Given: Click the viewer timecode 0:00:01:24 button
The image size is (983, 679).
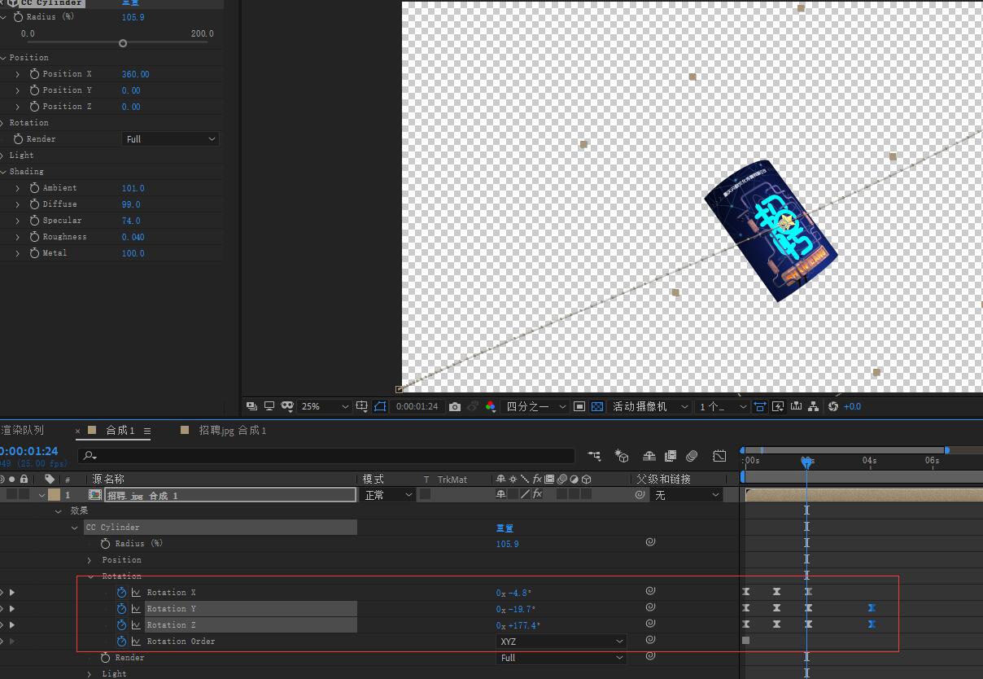Looking at the screenshot, I should (x=417, y=406).
